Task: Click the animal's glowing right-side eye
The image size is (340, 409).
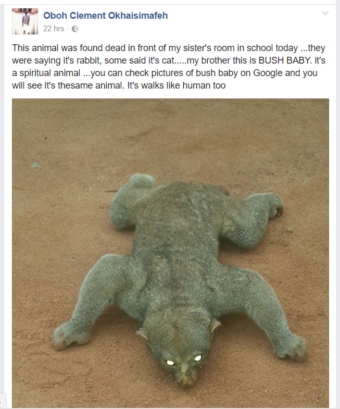Action: click(198, 358)
